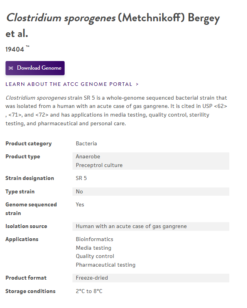Click Preceptrol culture product type value
247x308 pixels.
coord(99,165)
